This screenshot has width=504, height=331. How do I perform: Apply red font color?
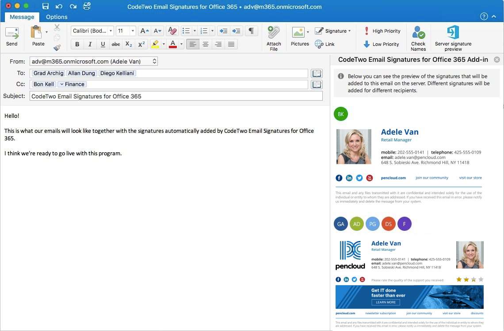click(173, 44)
